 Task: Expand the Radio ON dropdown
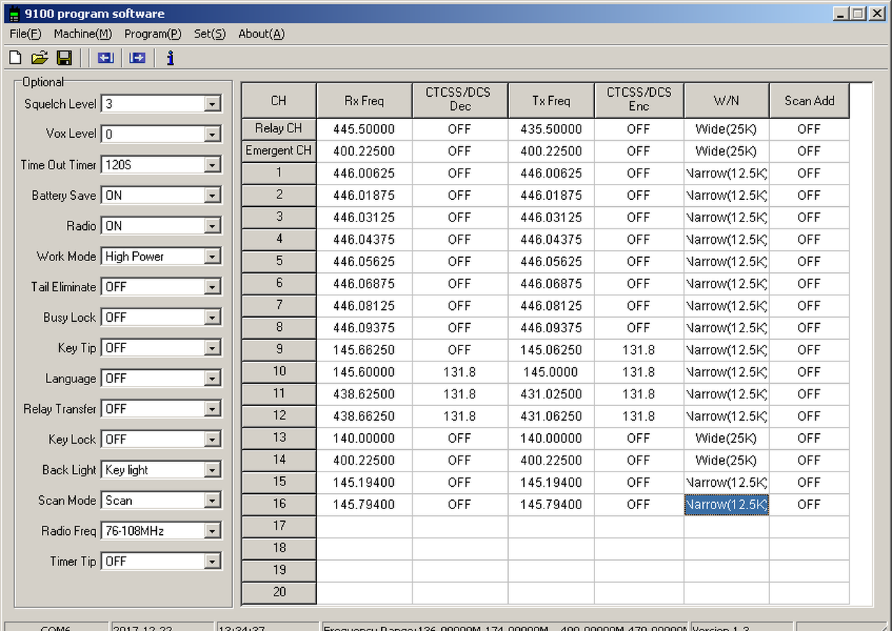(213, 226)
